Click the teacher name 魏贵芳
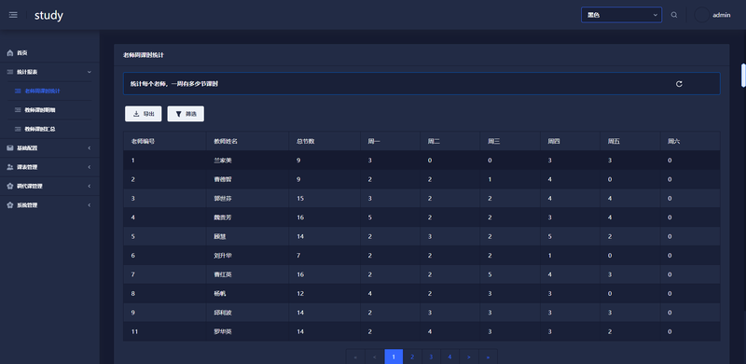 point(223,217)
